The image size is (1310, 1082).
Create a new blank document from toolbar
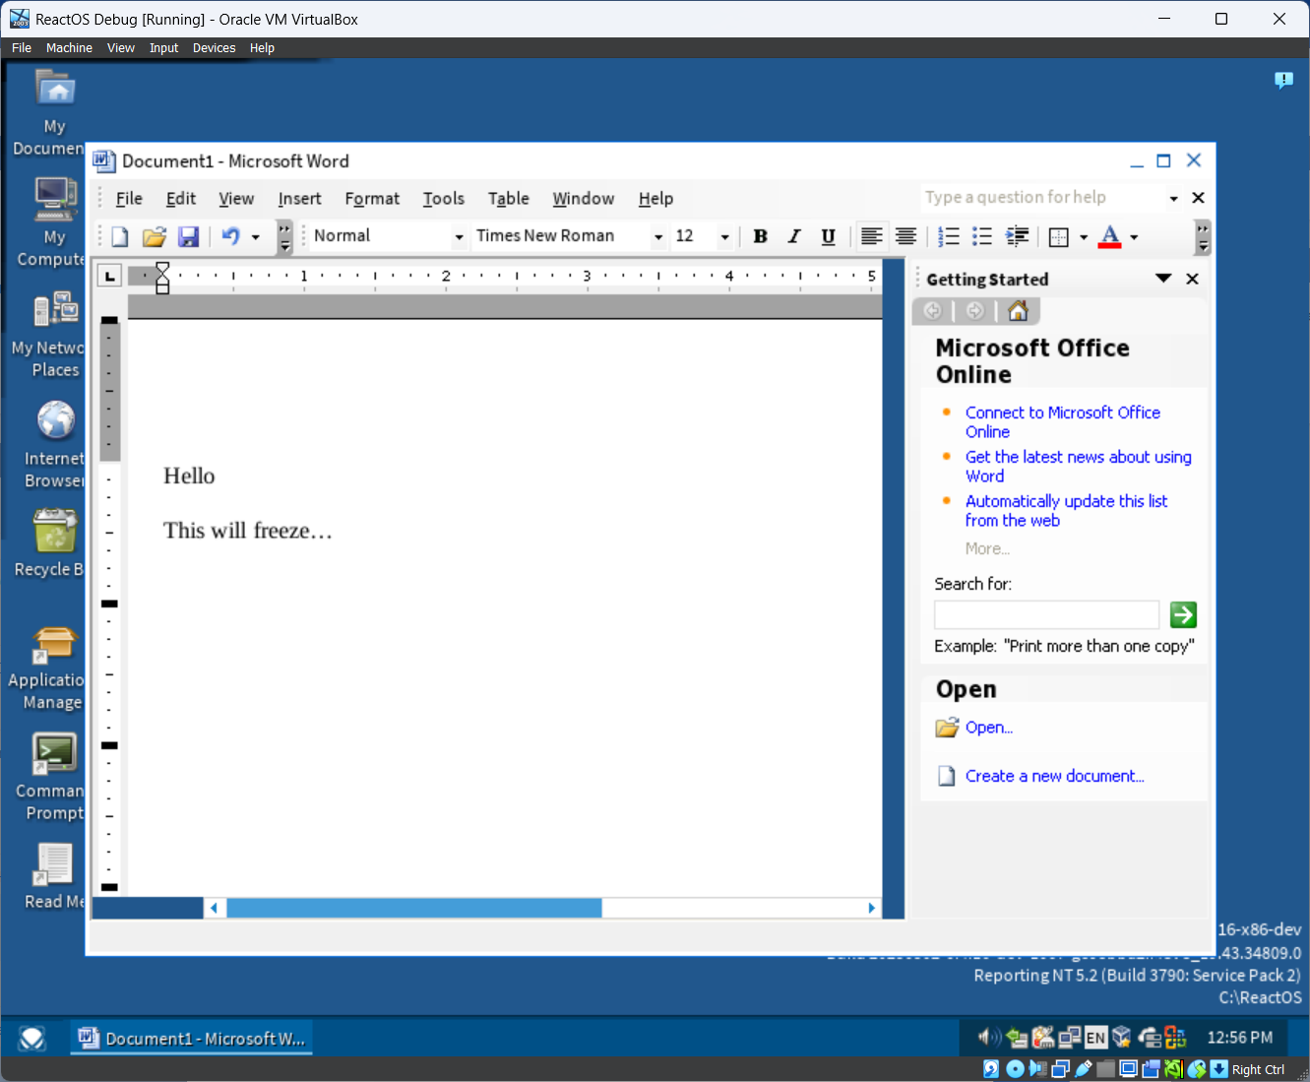[120, 236]
